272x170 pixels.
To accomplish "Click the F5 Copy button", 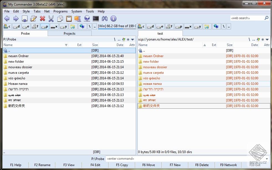I will 122,165.
